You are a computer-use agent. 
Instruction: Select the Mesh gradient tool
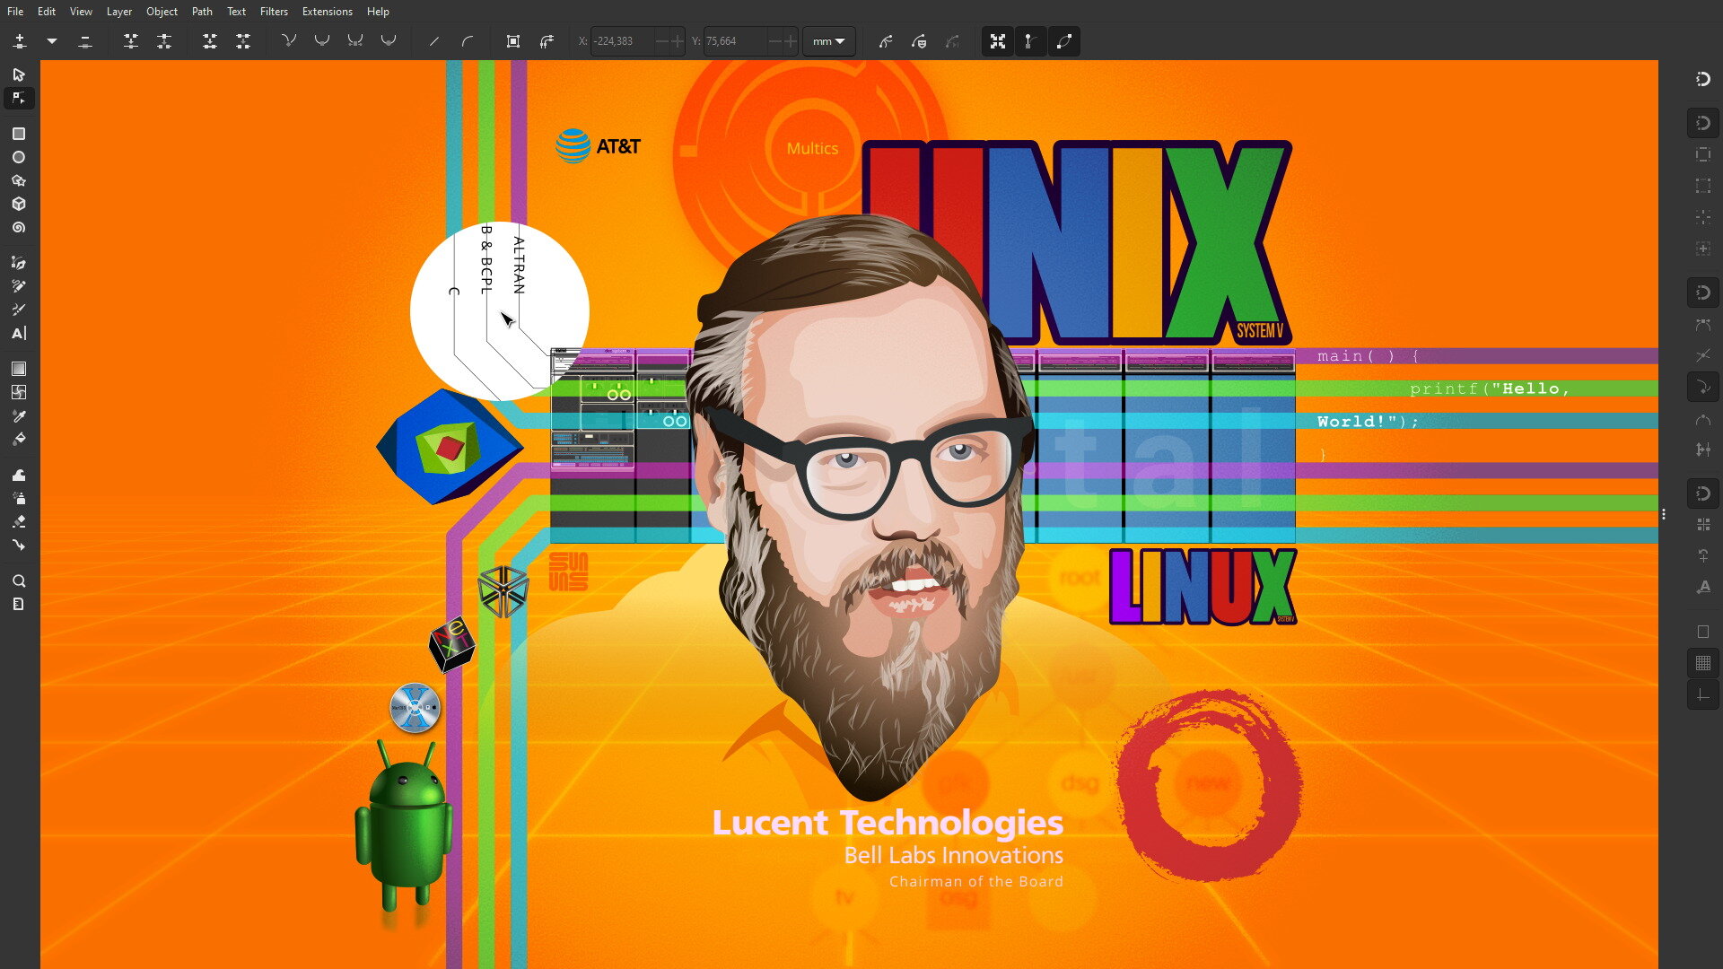pos(19,392)
